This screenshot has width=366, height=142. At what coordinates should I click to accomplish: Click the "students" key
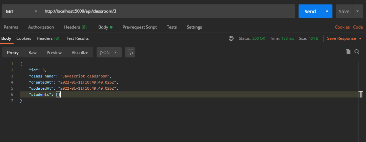click(x=40, y=94)
